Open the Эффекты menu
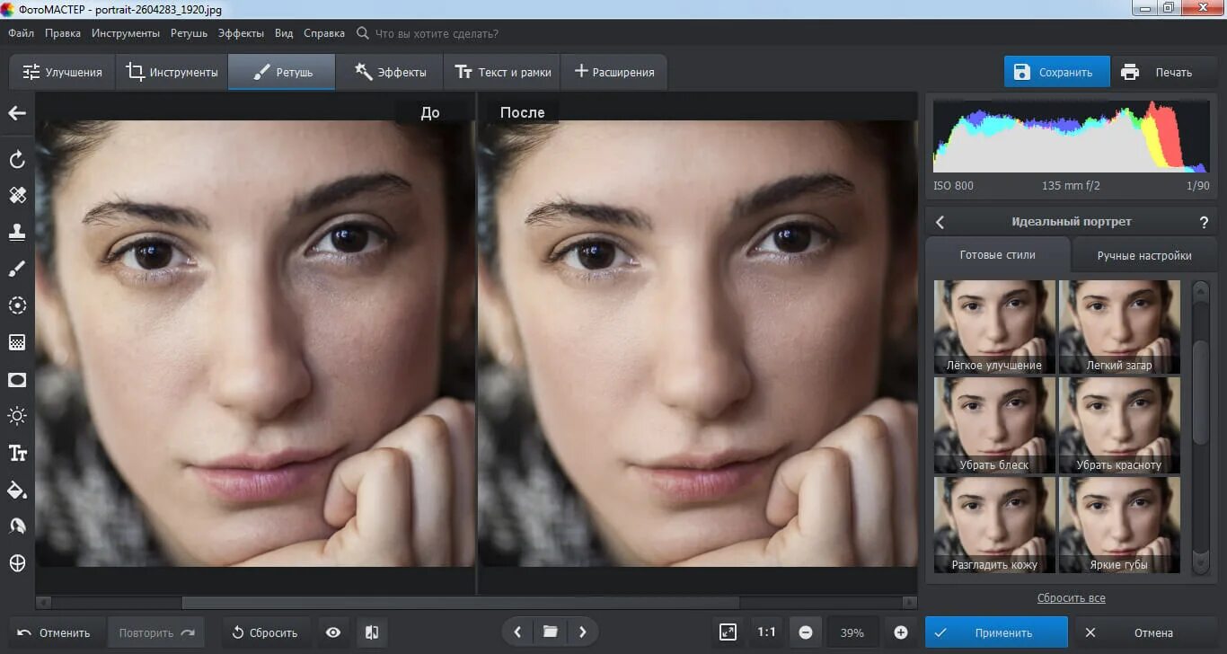1227x654 pixels. click(241, 33)
